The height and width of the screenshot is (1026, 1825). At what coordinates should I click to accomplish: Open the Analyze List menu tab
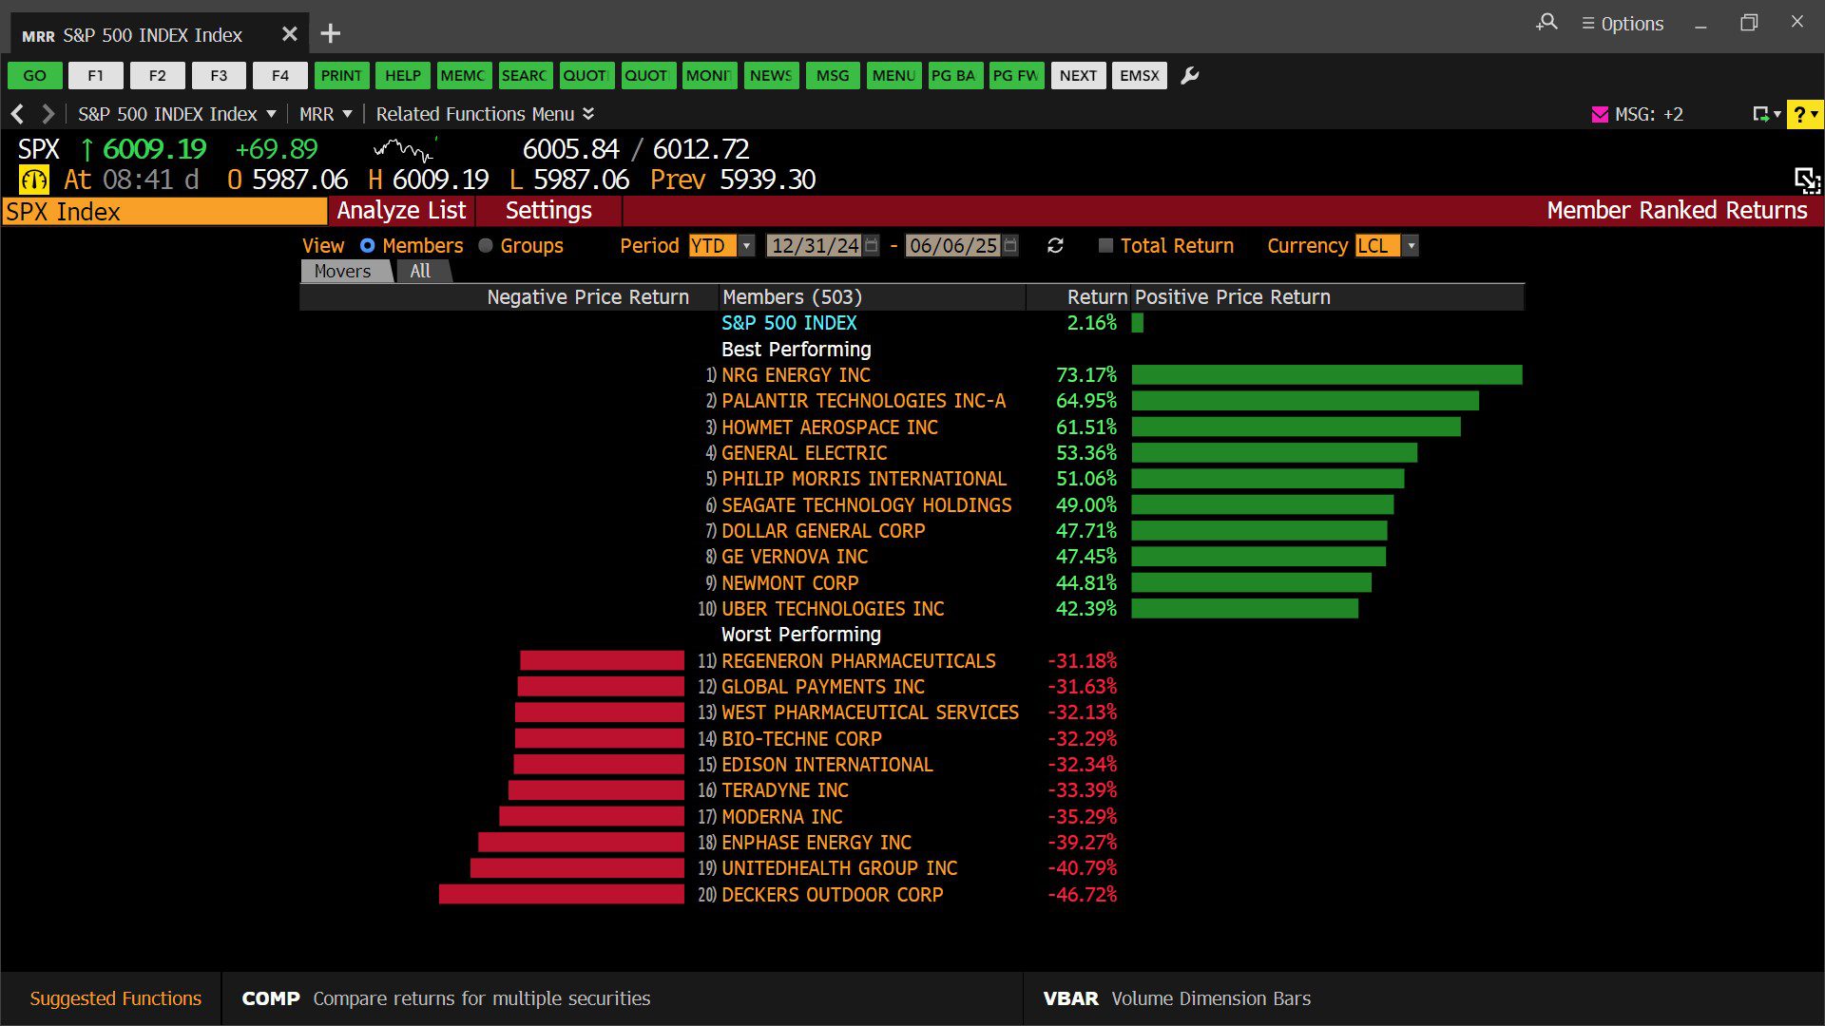point(401,211)
